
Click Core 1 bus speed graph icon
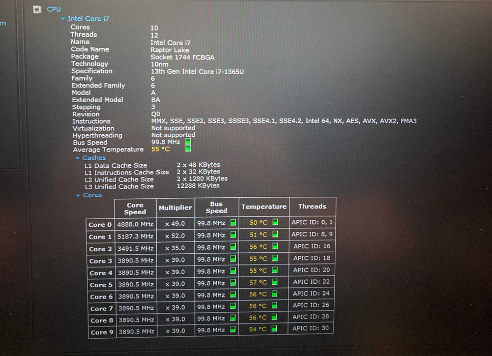233,234
